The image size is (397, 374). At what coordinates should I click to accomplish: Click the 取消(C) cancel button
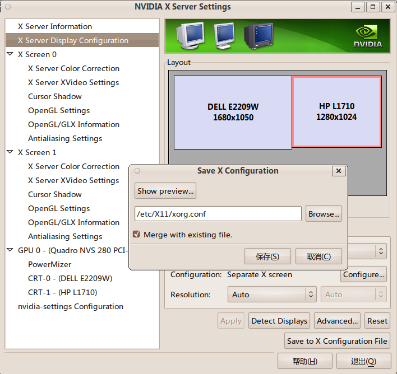pyautogui.click(x=318, y=256)
